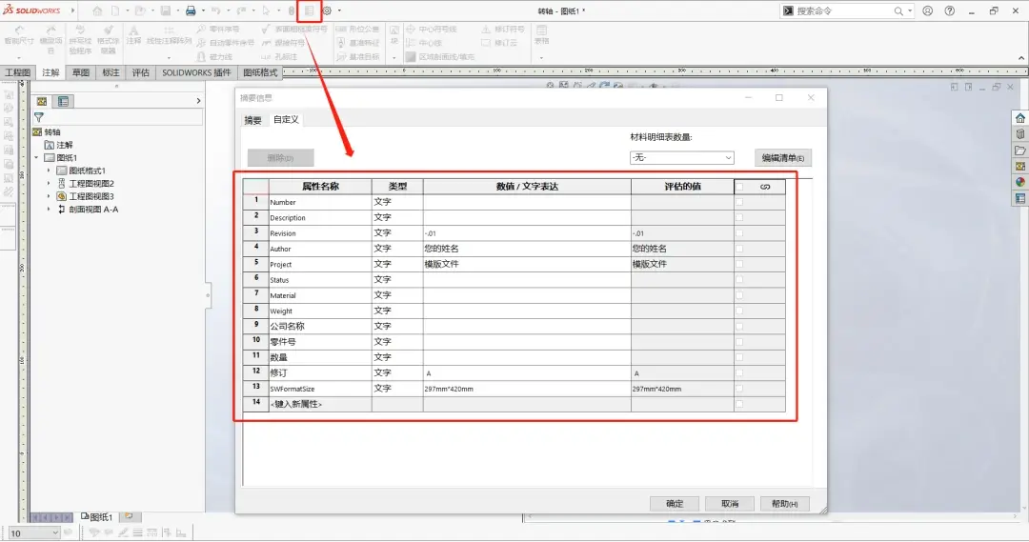Screen dimensions: 1029x542
Task: Expand the 工程图视图2 tree node
Action: [x=49, y=184]
